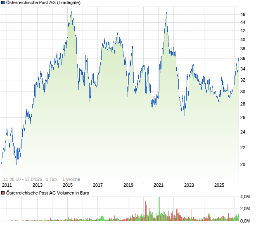The width and height of the screenshot is (256, 225).
Task: Click the 2015 price peak near 46
Action: (72, 12)
